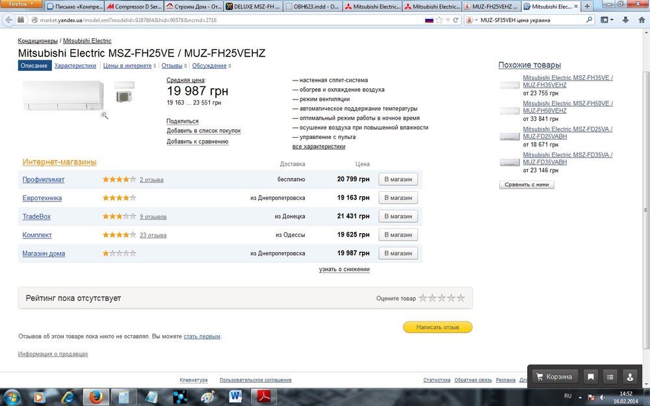Select the 'Описание' product tab
Image resolution: width=650 pixels, height=406 pixels.
[x=34, y=66]
